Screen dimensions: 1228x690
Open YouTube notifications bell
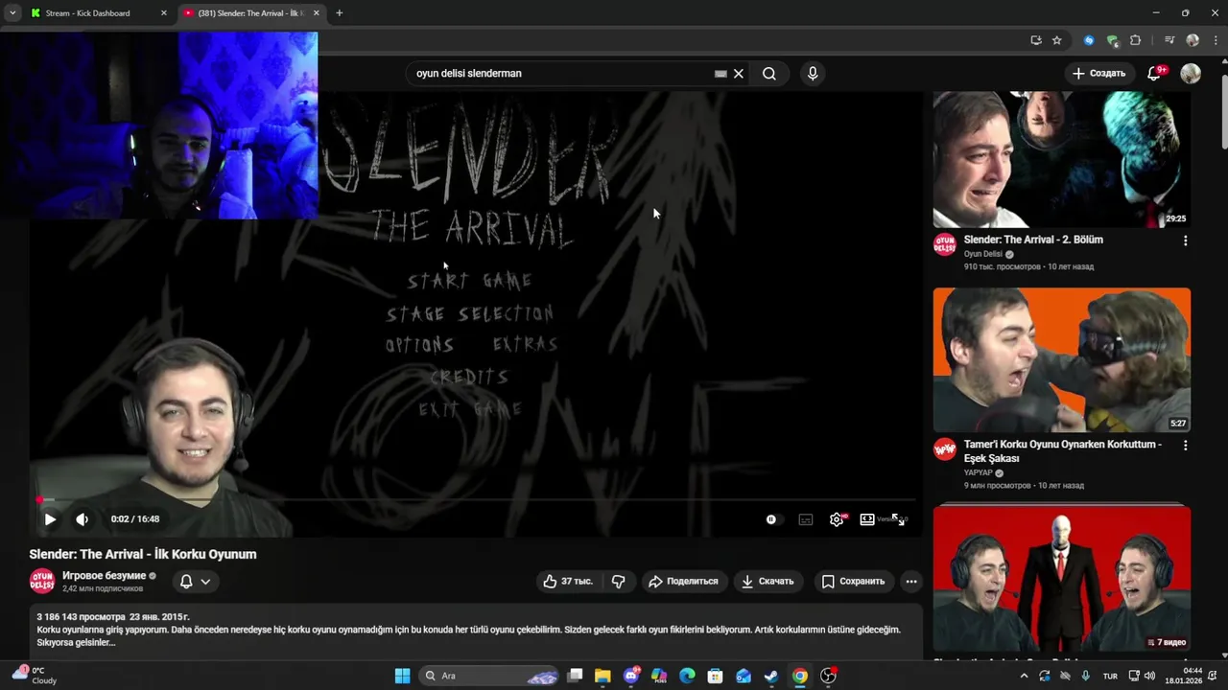pyautogui.click(x=1155, y=74)
